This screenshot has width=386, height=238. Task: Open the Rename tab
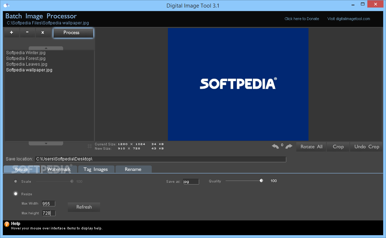click(x=133, y=169)
